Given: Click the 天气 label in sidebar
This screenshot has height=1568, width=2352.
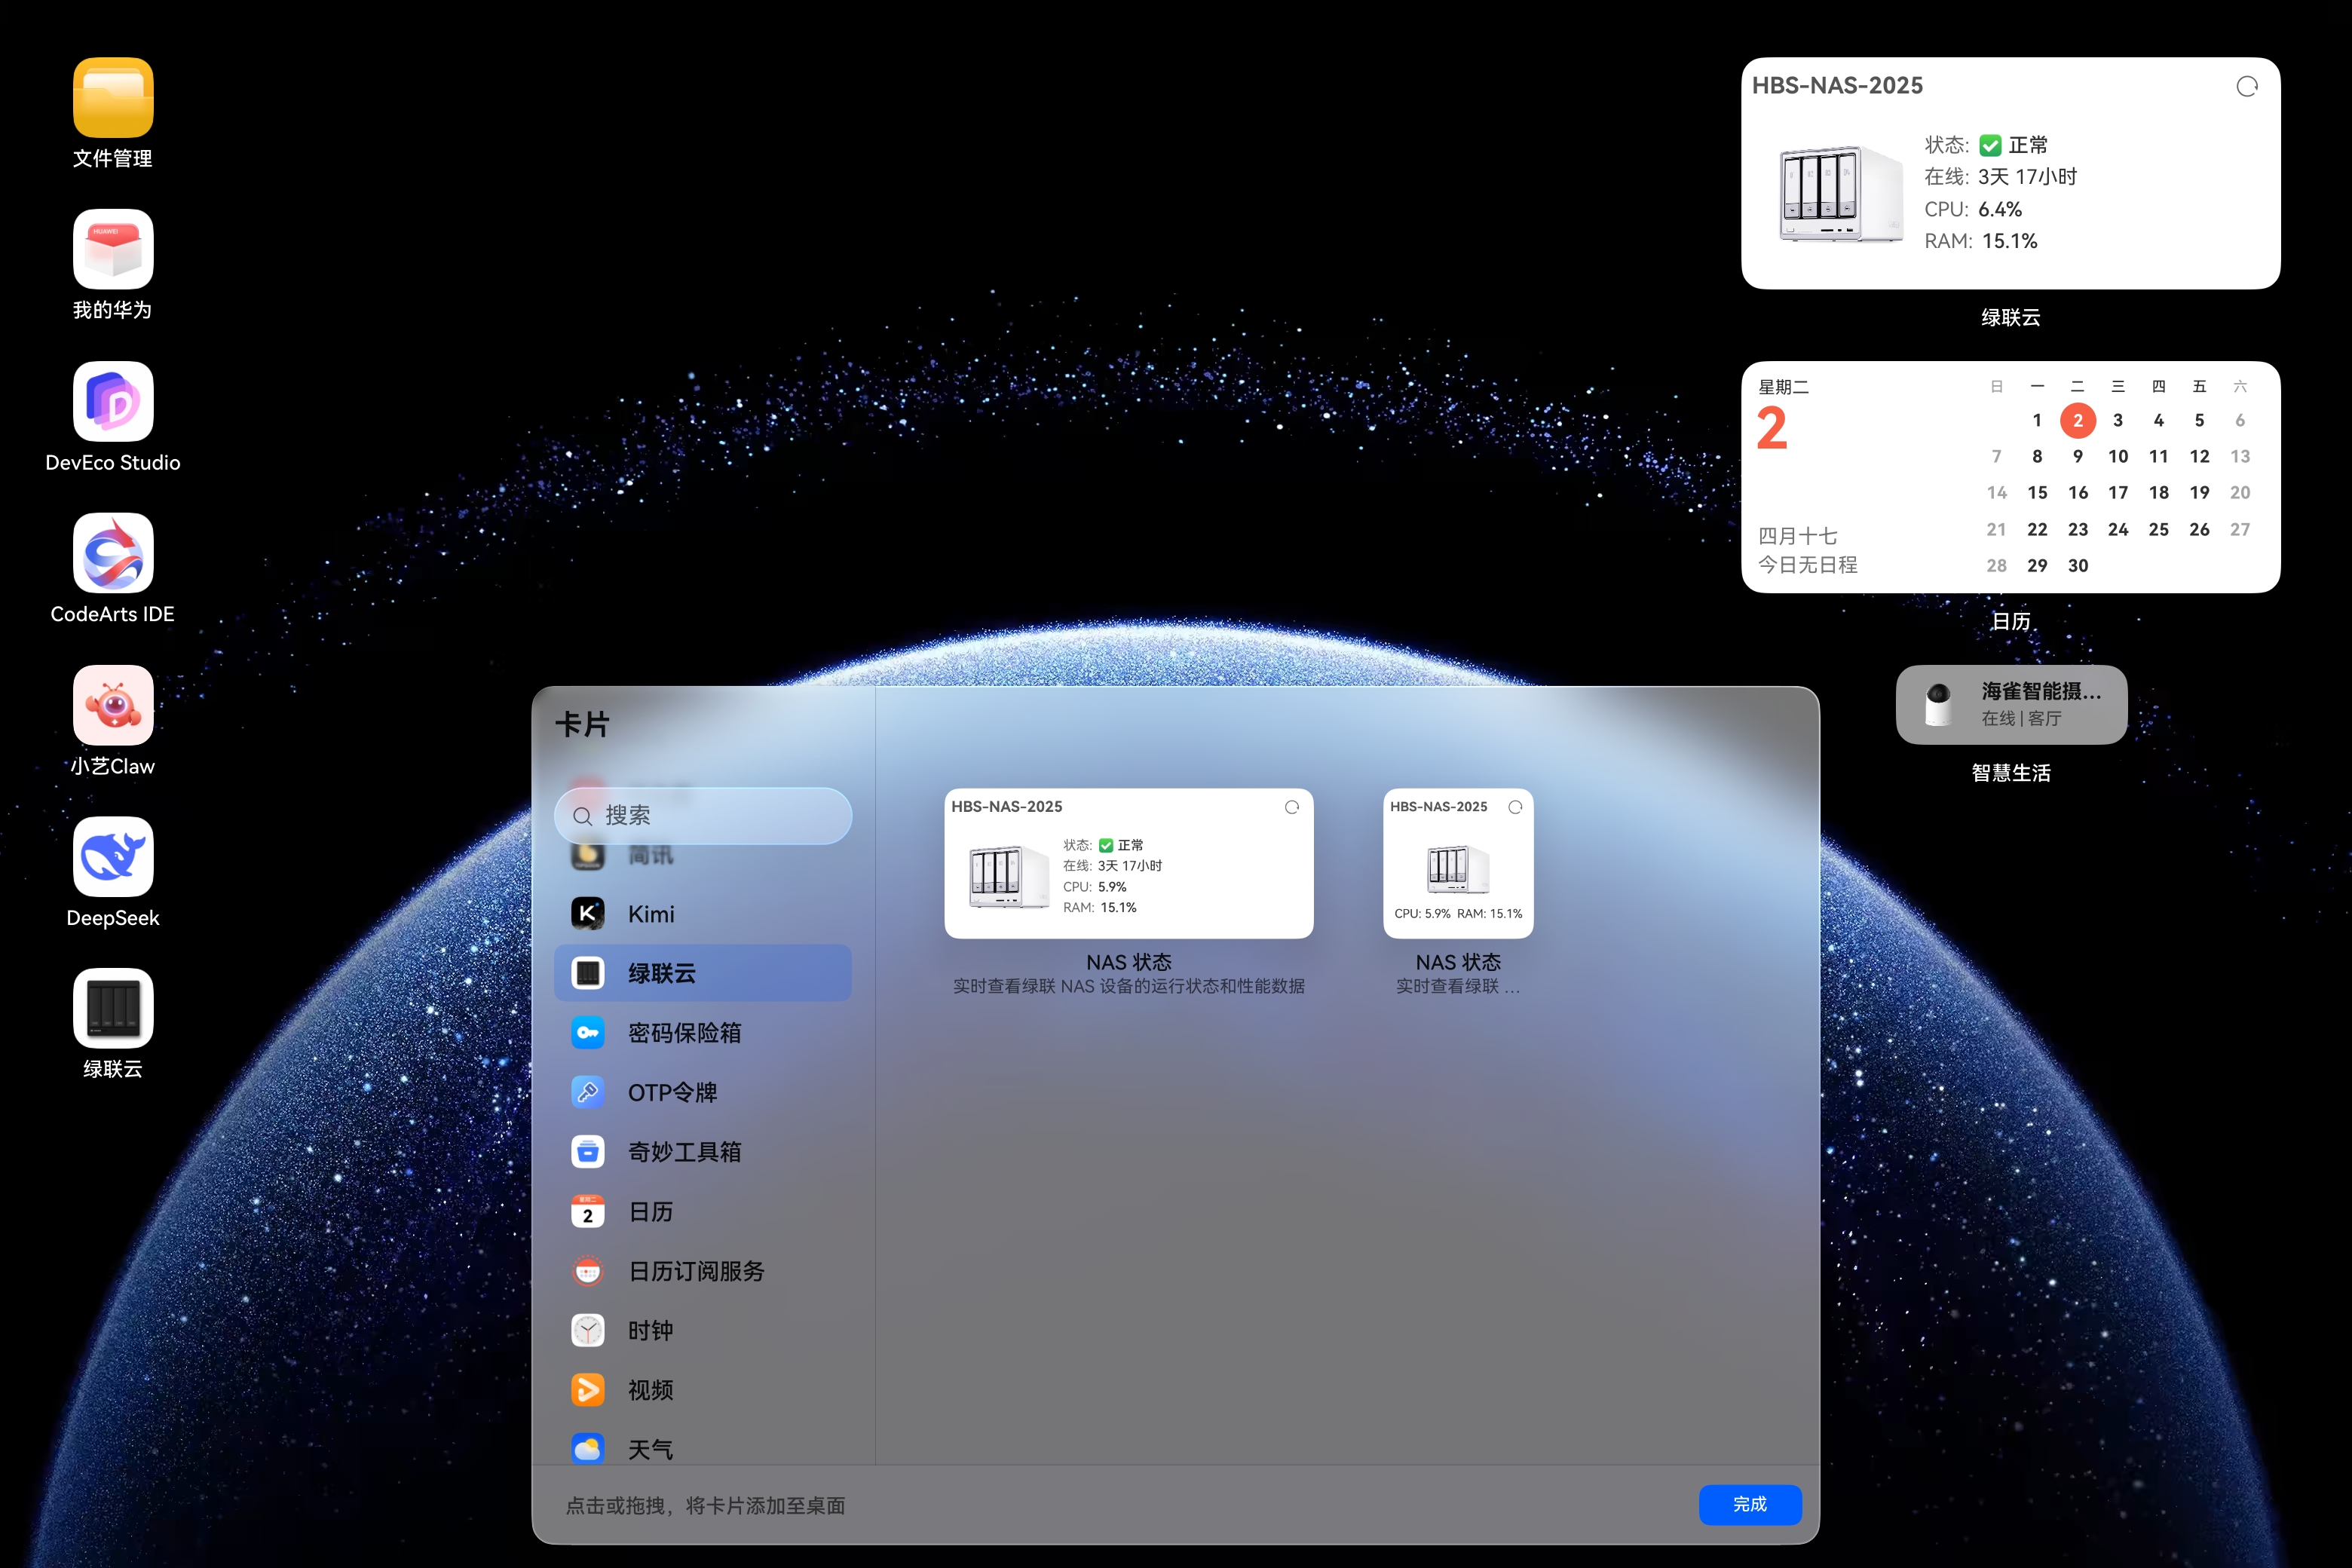Looking at the screenshot, I should coord(651,1450).
